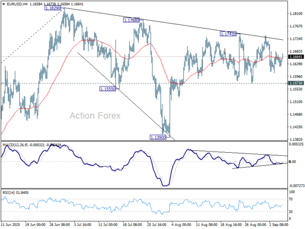Click the EURUSD,H4 title dropdown arrow

coord(4,4)
